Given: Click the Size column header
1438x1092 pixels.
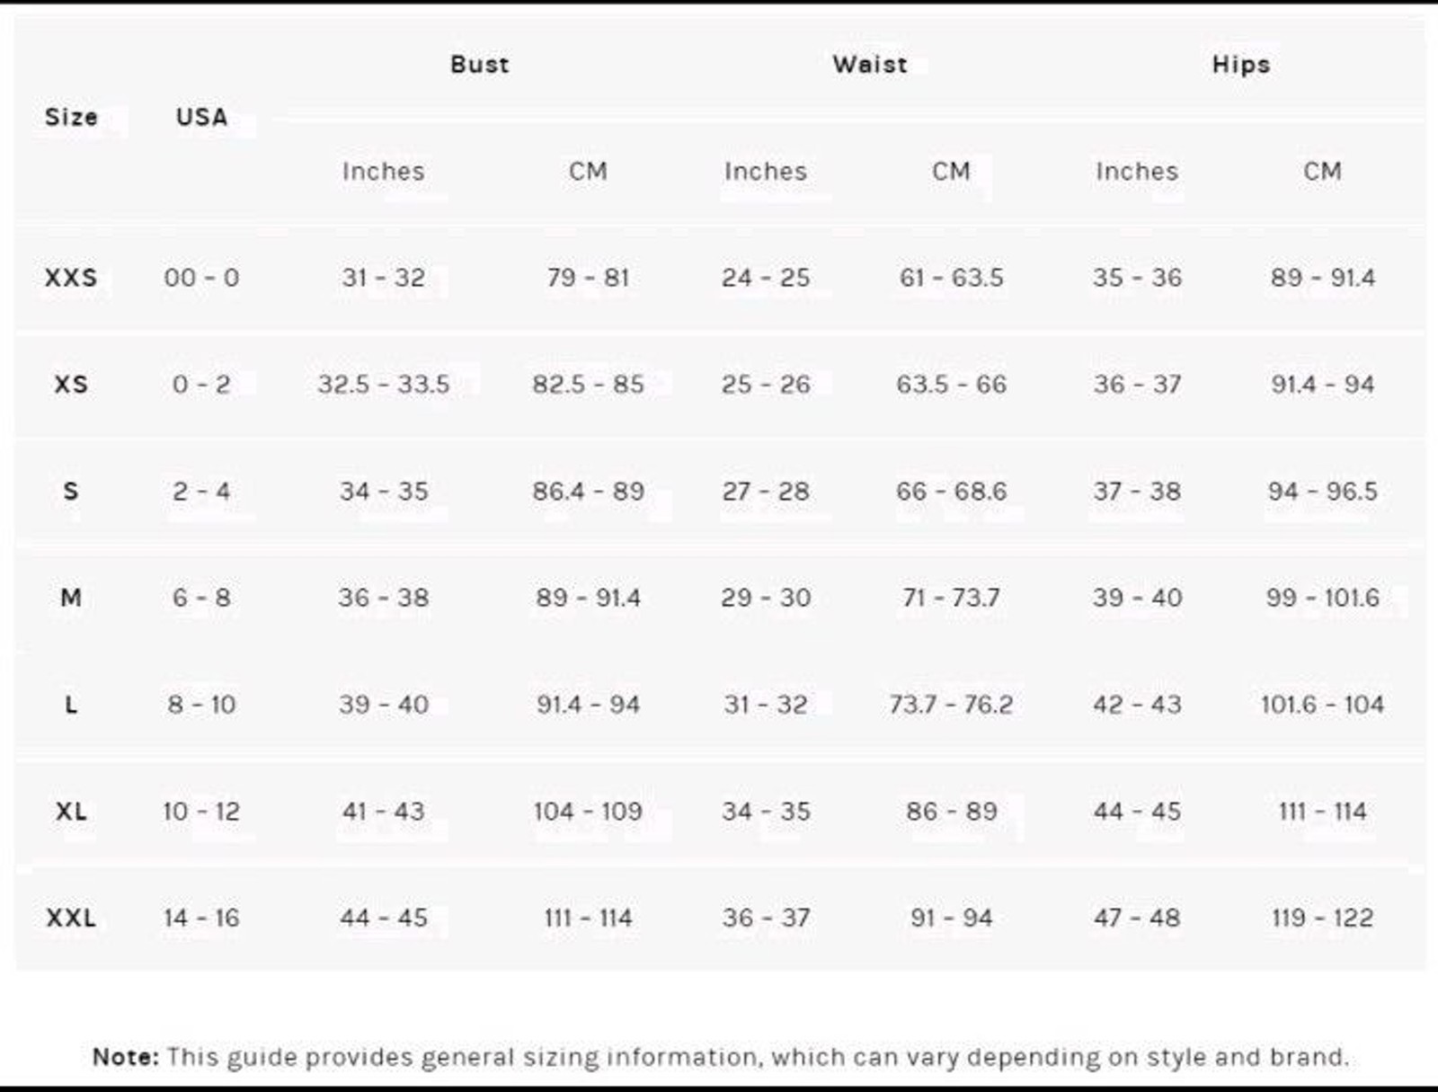Looking at the screenshot, I should point(71,117).
